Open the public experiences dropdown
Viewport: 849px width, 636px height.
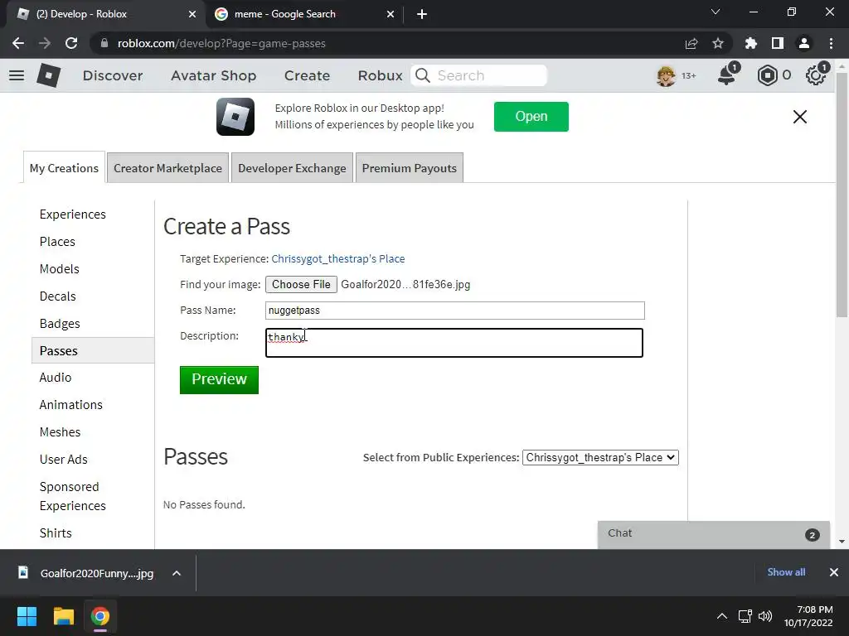[600, 457]
